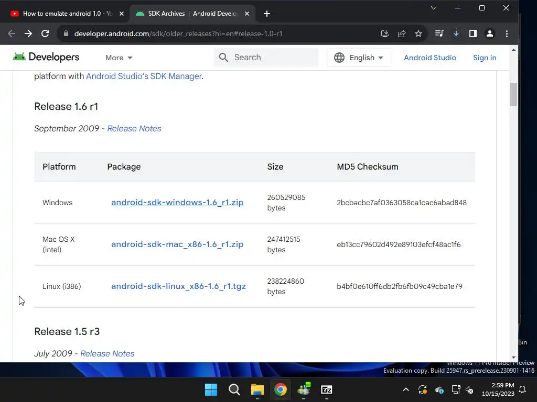
Task: Open the taskbar app left of 7-Zip
Action: (x=304, y=389)
